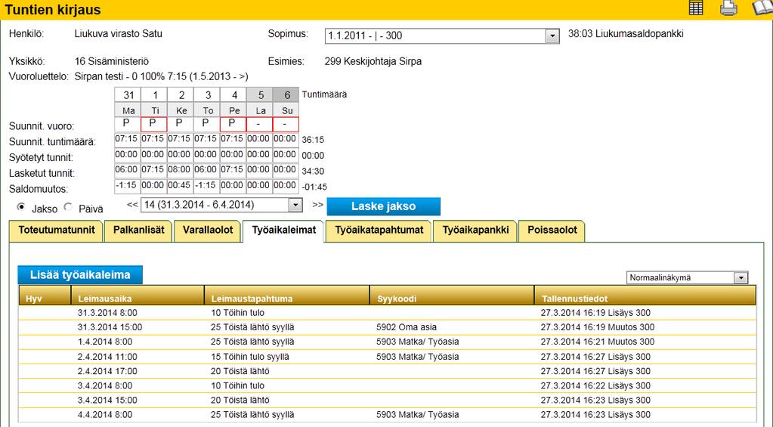Viewport: 773px width, 427px height.
Task: Click 27.3.2014 16:21 Muutos 300 entry
Action: point(598,342)
